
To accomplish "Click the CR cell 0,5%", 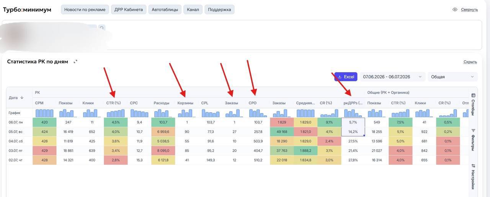I will [448, 122].
